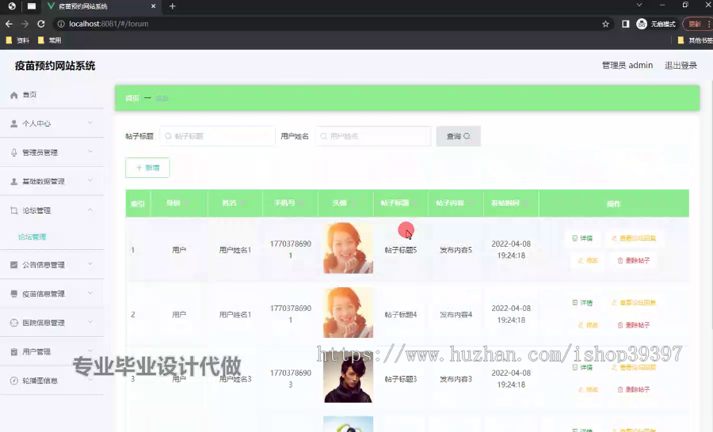This screenshot has height=432, width=713.
Task: Open the 资料 bookmarks folder
Action: [17, 40]
